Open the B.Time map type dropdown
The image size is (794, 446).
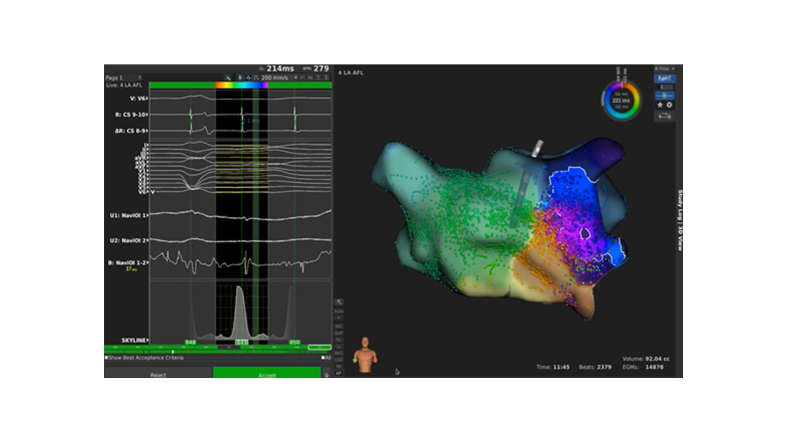coord(664,69)
